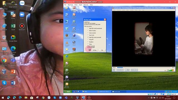Stop the VLC video
The height and width of the screenshot is (100, 178).
click(x=120, y=70)
